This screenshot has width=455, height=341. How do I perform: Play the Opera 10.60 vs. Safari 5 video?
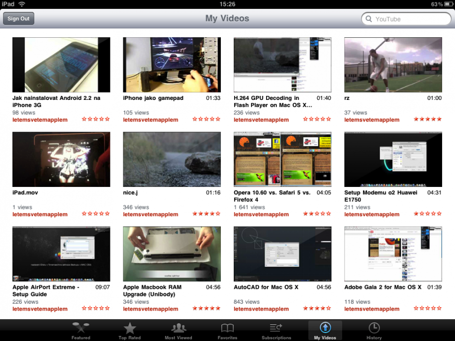click(x=282, y=159)
